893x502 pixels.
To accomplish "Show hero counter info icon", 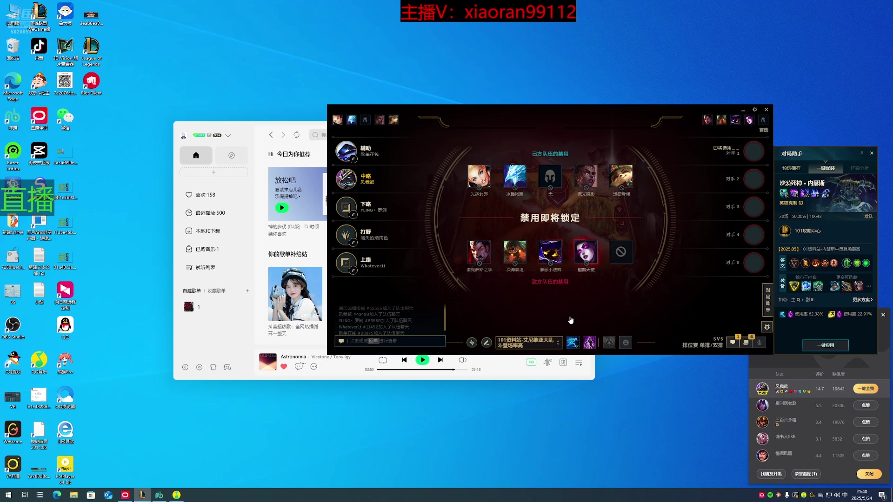I will click(x=801, y=203).
